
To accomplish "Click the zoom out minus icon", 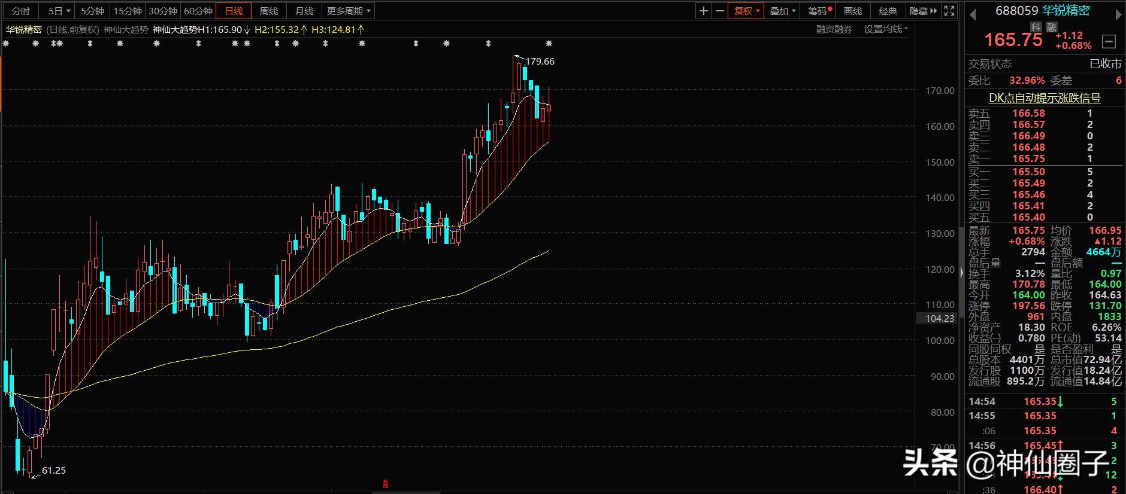I will [x=719, y=11].
